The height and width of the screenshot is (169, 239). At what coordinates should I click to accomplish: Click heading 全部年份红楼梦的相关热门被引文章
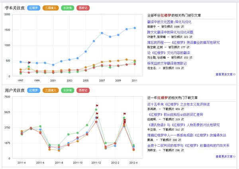tap(174, 15)
